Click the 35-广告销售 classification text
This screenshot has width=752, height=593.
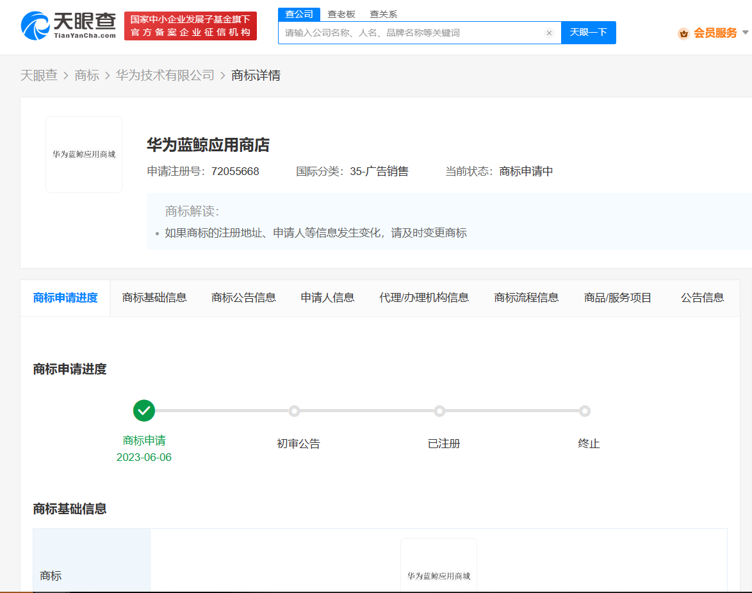point(379,171)
